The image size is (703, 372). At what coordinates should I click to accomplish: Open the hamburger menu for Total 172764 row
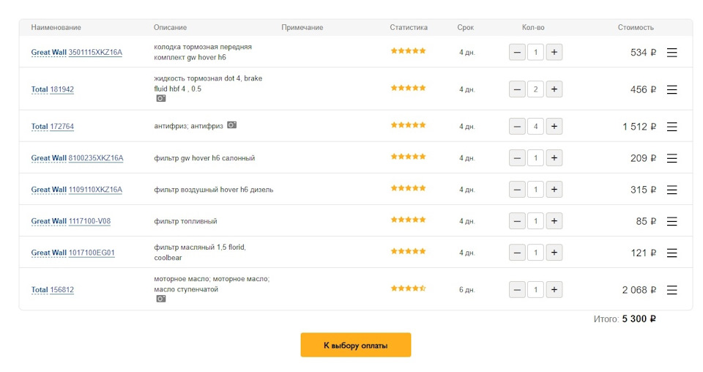pyautogui.click(x=672, y=127)
